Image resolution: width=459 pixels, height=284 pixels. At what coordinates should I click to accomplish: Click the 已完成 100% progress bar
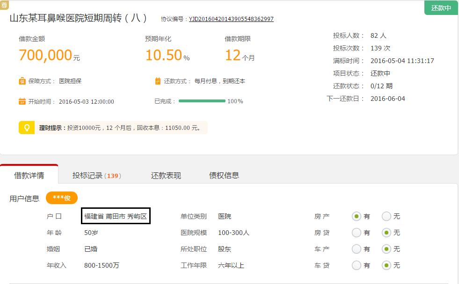point(201,100)
